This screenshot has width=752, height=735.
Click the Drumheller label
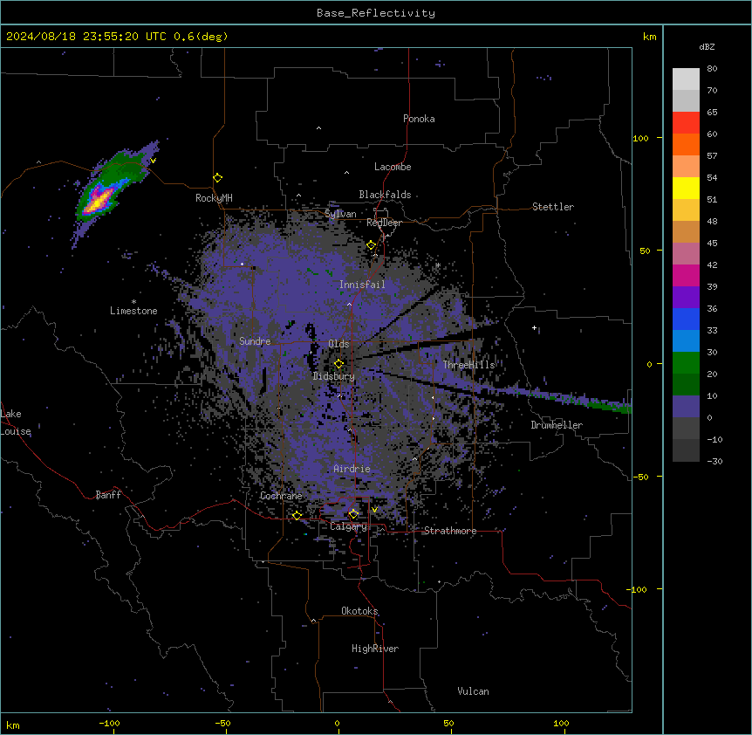[557, 425]
